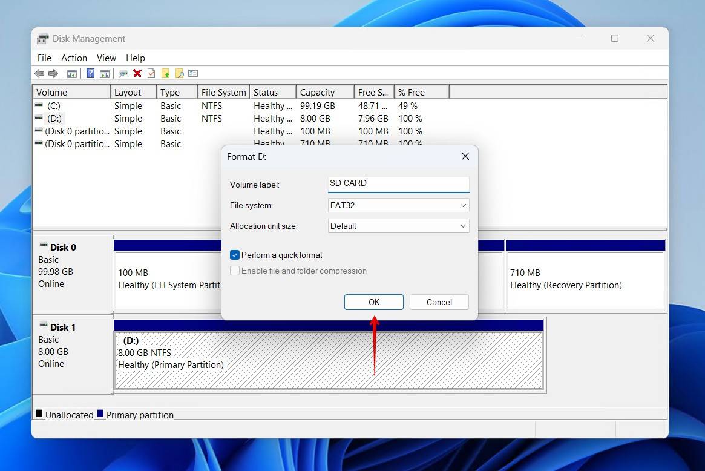Click the connect drive toolbar icon
The width and height of the screenshot is (705, 471).
point(123,73)
